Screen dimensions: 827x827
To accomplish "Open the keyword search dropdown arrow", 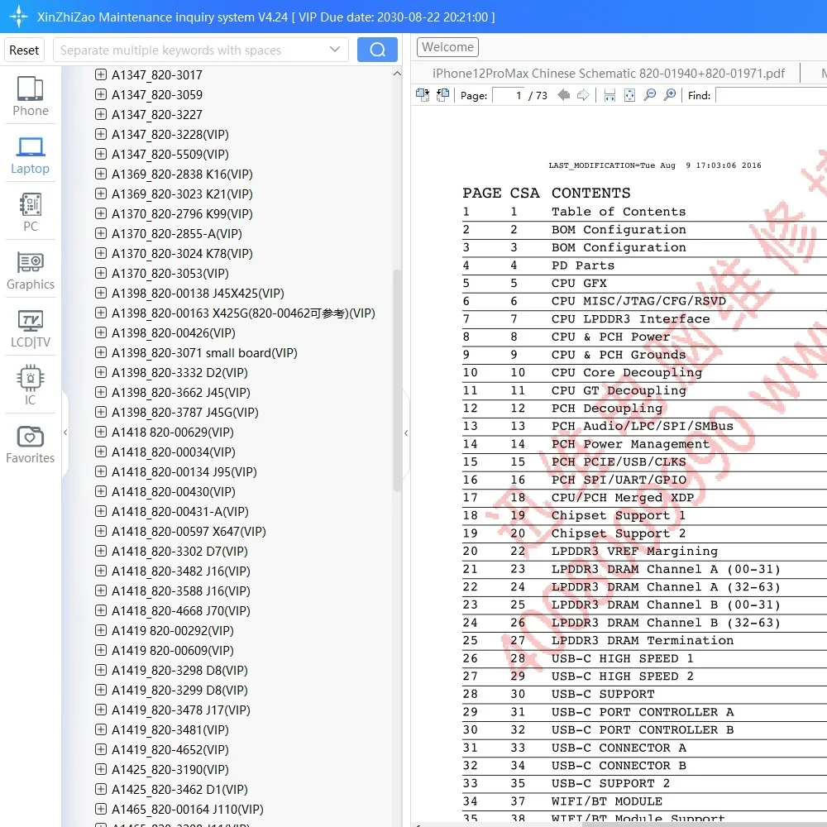I will (334, 50).
